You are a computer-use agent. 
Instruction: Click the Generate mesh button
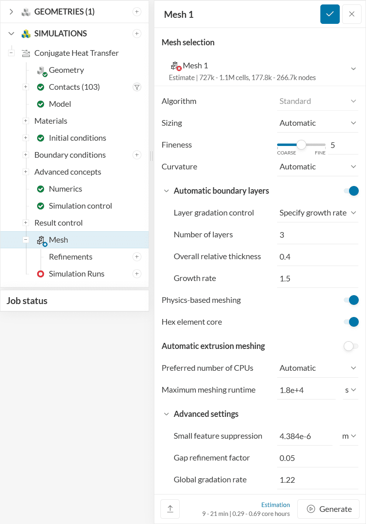coord(328,509)
